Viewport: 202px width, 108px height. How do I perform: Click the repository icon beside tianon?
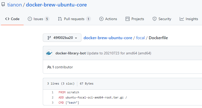click(x=3, y=4)
